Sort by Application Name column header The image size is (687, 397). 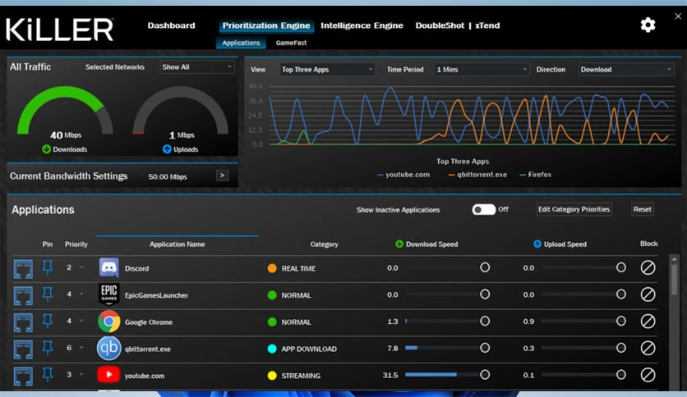177,244
